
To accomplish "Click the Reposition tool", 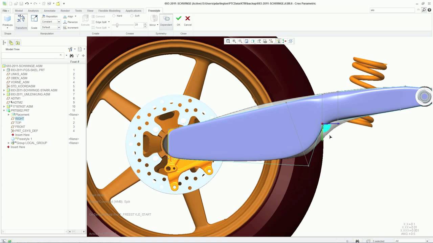I will (50, 16).
